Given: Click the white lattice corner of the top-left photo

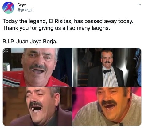Looking at the screenshot, I should coord(6,50).
